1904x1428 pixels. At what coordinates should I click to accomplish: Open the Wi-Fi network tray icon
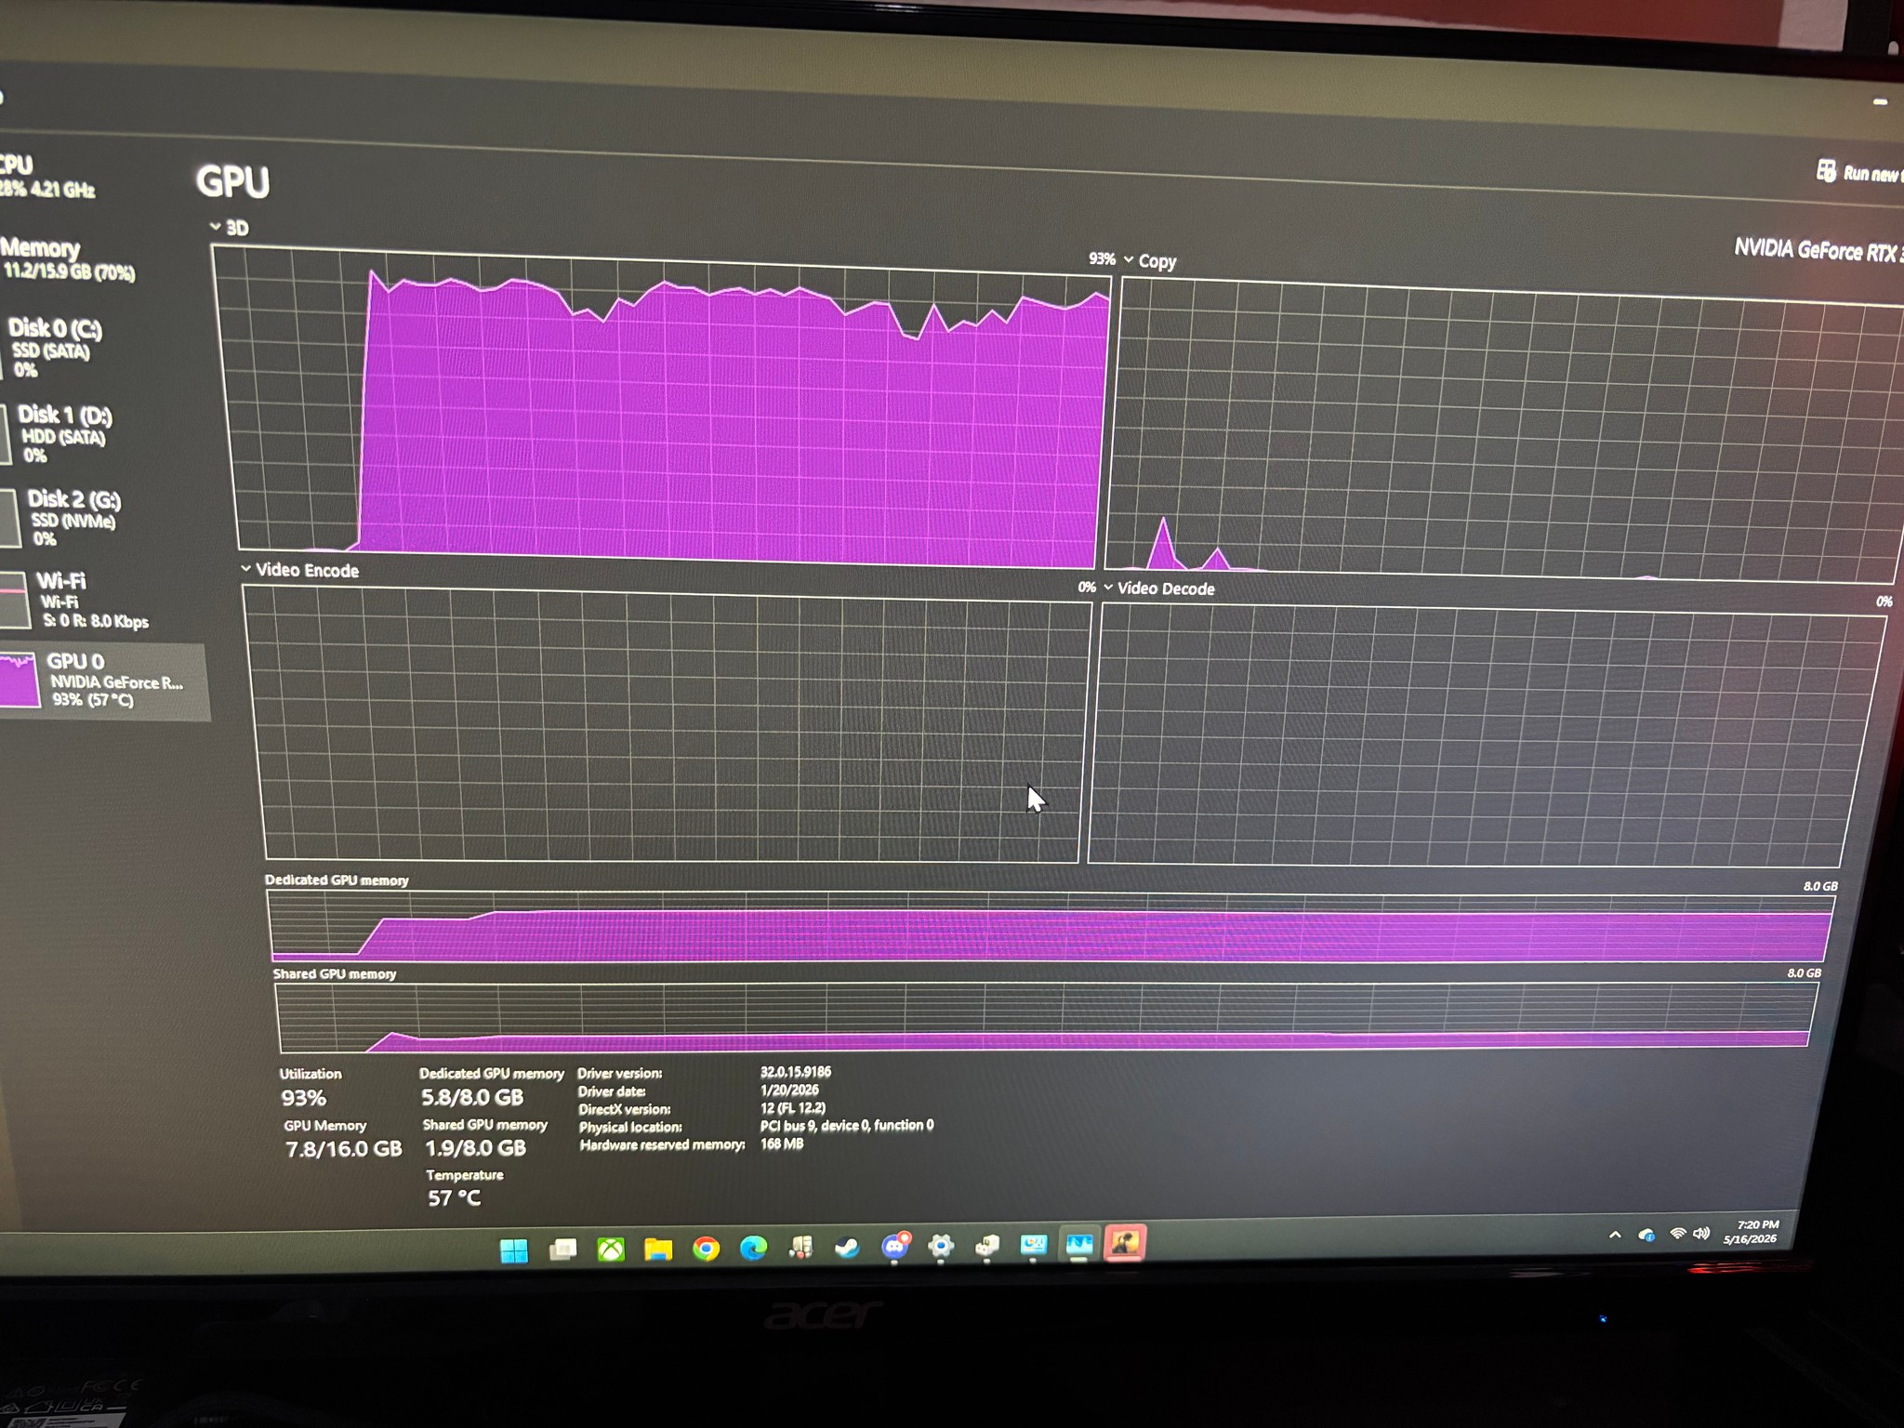[1677, 1234]
